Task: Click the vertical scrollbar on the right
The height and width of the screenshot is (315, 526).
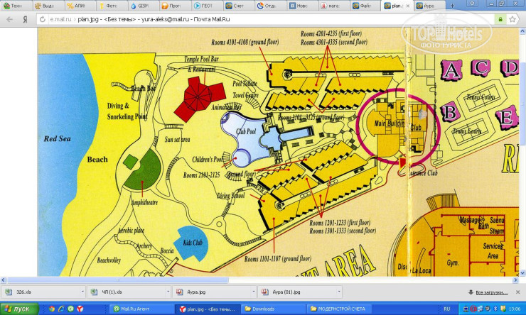Action: [x=522, y=142]
